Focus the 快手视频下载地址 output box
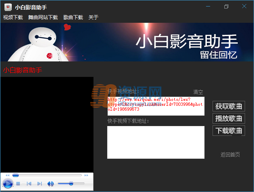 click(x=156, y=142)
